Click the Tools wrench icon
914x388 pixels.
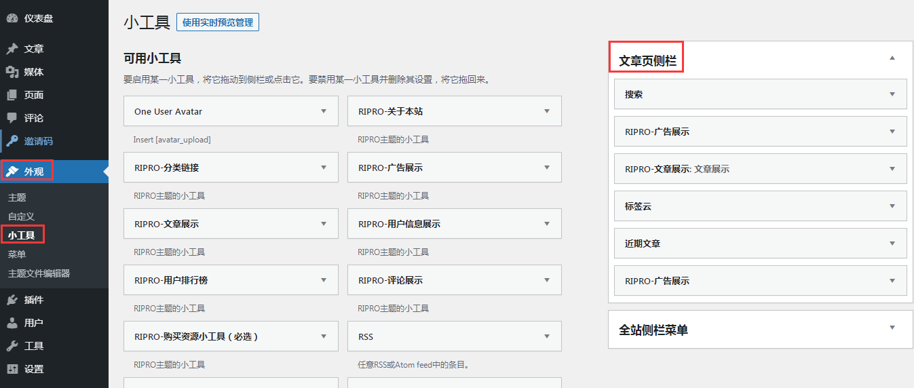[12, 346]
